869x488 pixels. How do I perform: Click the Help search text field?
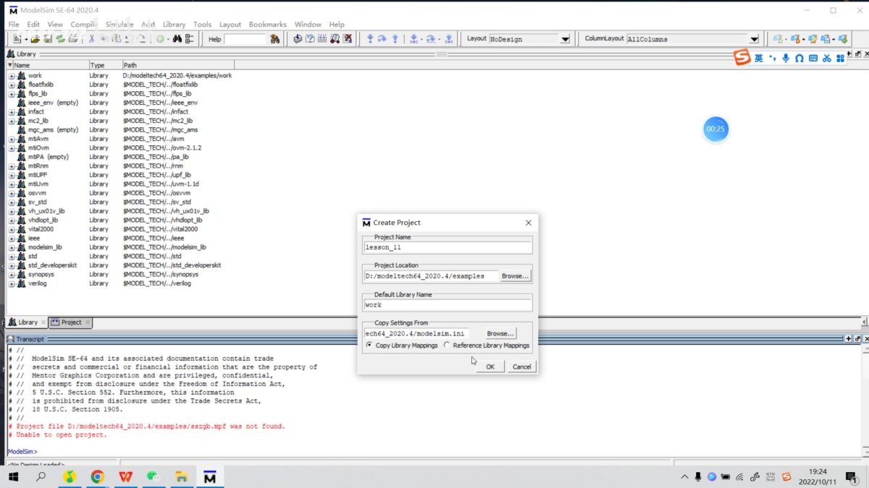point(245,39)
